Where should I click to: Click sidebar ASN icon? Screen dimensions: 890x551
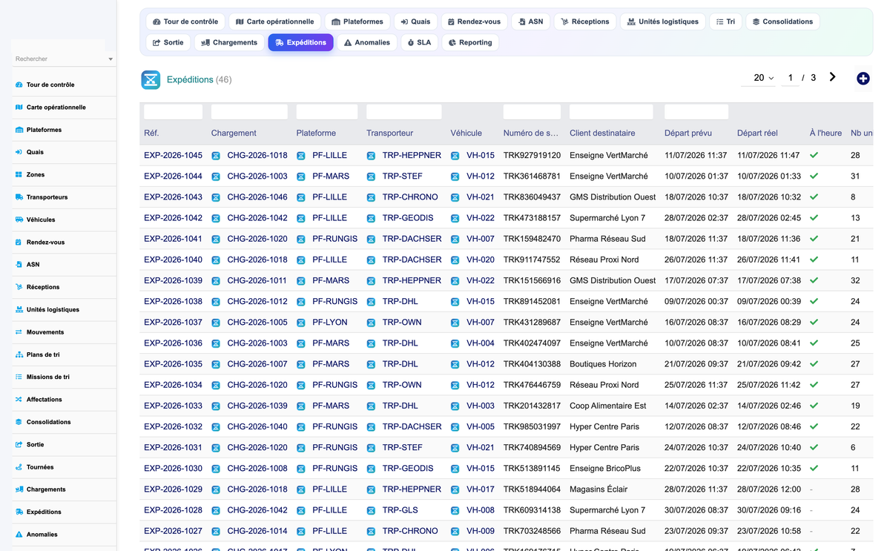(x=19, y=265)
